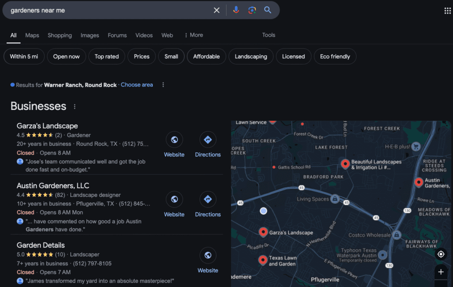Clear the search box text
This screenshot has width=453, height=287.
(x=217, y=10)
